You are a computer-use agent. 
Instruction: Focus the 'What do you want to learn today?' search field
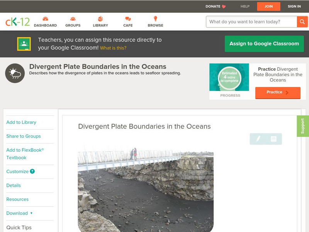[251, 22]
